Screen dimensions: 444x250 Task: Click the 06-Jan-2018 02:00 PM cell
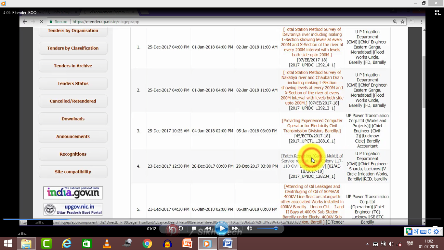click(x=213, y=209)
